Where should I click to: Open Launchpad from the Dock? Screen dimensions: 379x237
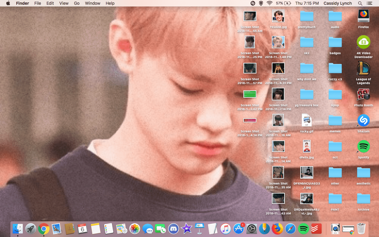coord(31,229)
